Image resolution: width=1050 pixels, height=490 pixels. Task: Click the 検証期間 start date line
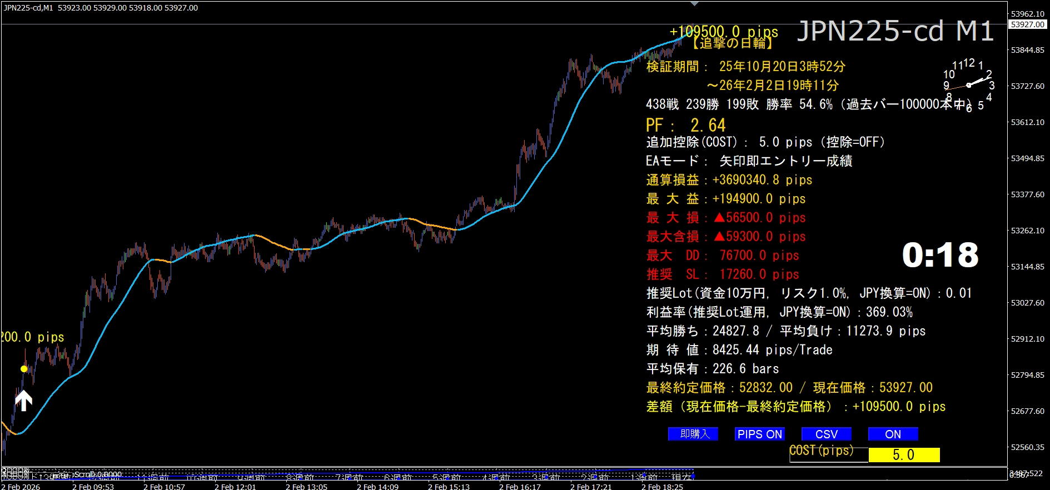pos(745,67)
